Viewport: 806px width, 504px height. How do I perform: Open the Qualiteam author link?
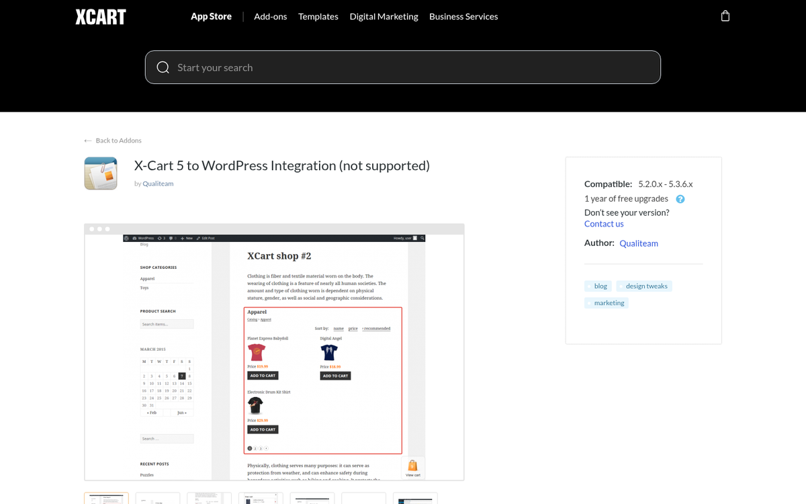[x=639, y=243]
